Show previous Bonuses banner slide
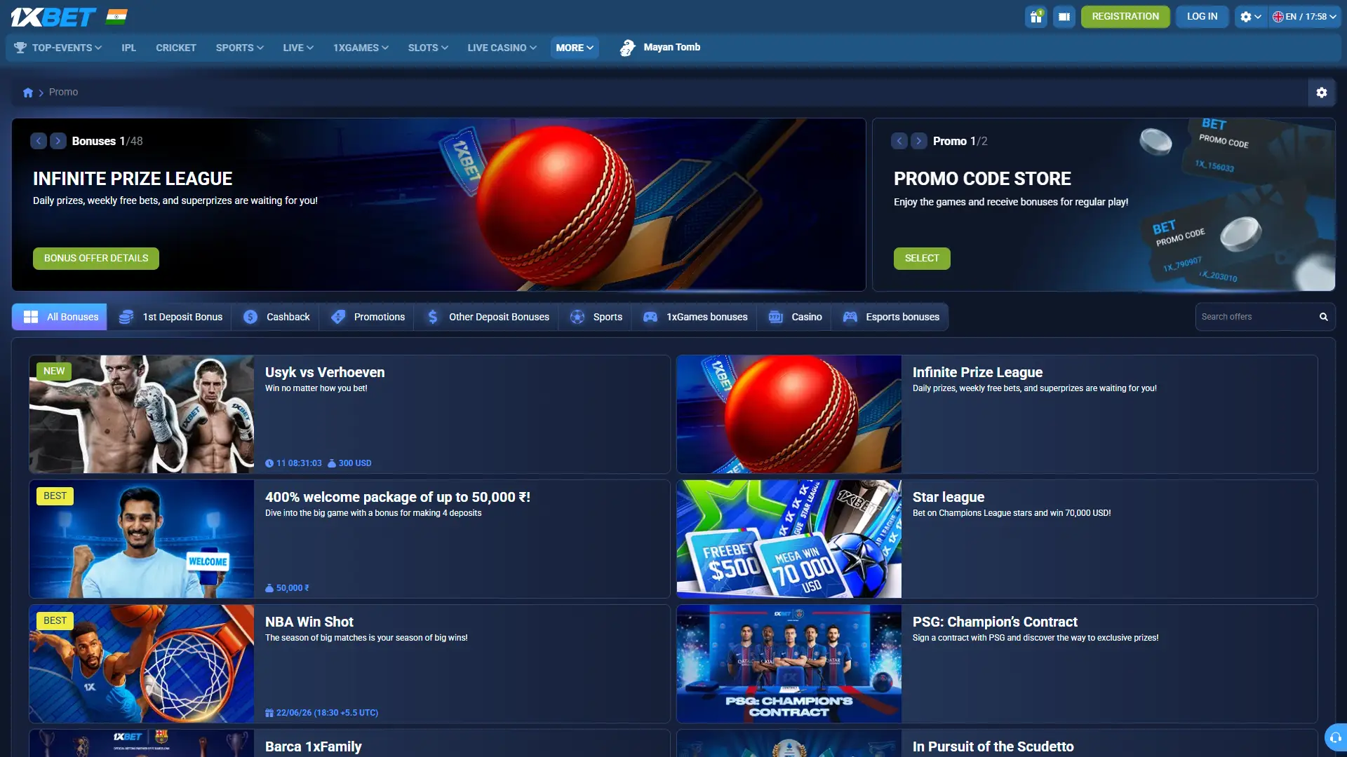The image size is (1347, 757). 39,141
